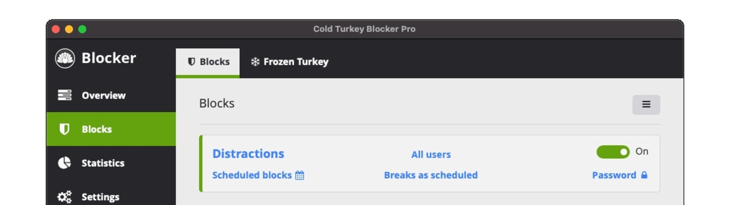Click the snowflake icon on Frozen Turkey tab
This screenshot has width=730, height=205.
point(255,62)
